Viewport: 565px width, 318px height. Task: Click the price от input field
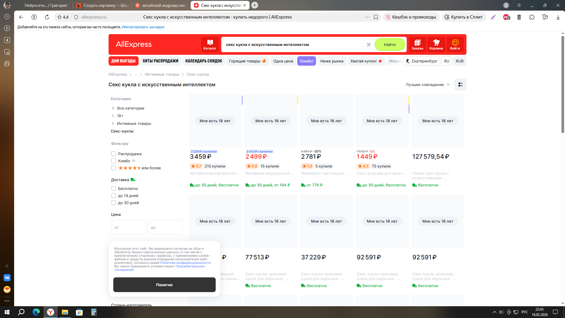point(129,227)
